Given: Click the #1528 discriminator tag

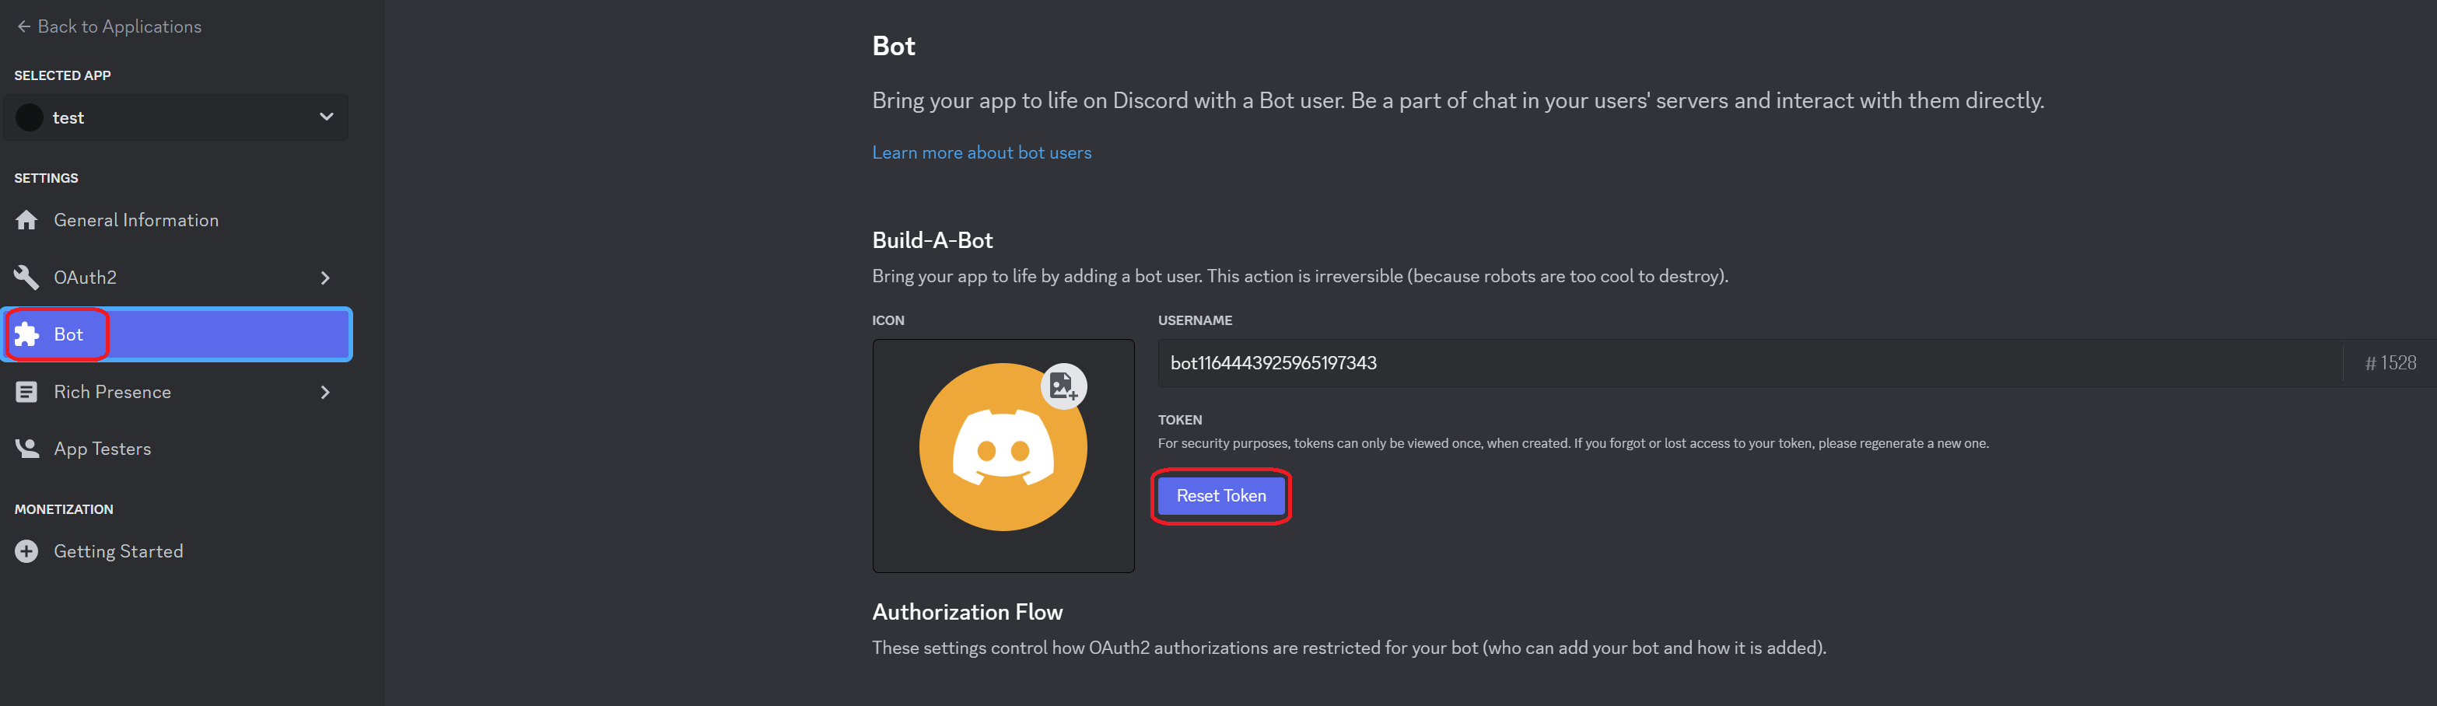Looking at the screenshot, I should pos(2390,363).
